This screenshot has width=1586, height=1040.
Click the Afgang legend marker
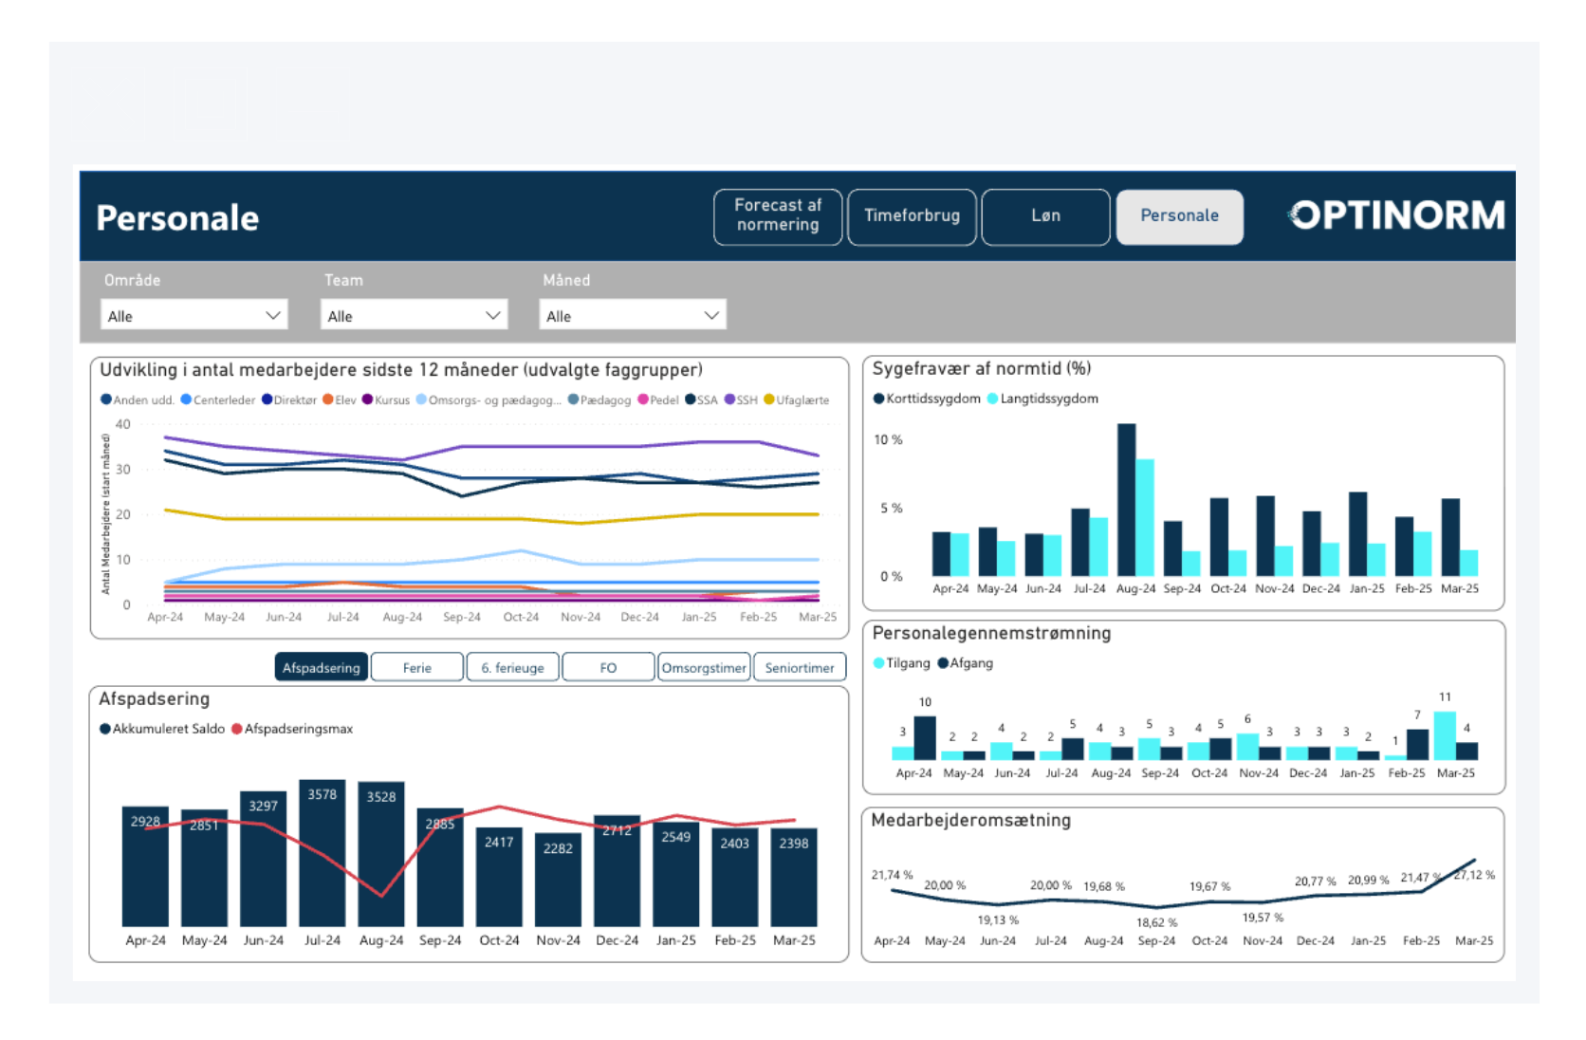(x=943, y=663)
